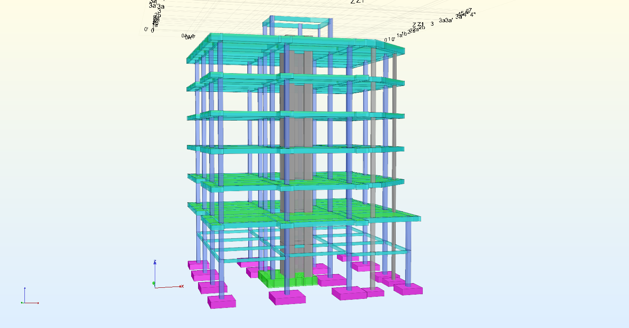Click the red X axis label of origin triad
This screenshot has width=629, height=328.
coord(182,286)
